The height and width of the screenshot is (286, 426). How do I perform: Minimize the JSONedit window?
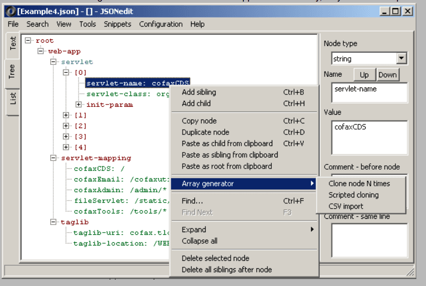point(384,11)
